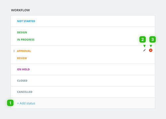Click the pencil edit icon for Approval
166x119 pixels.
click(x=144, y=50)
